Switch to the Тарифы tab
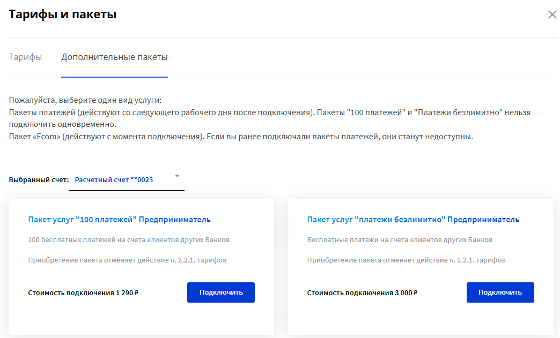Viewport: 560px width, 338px height. [x=25, y=57]
